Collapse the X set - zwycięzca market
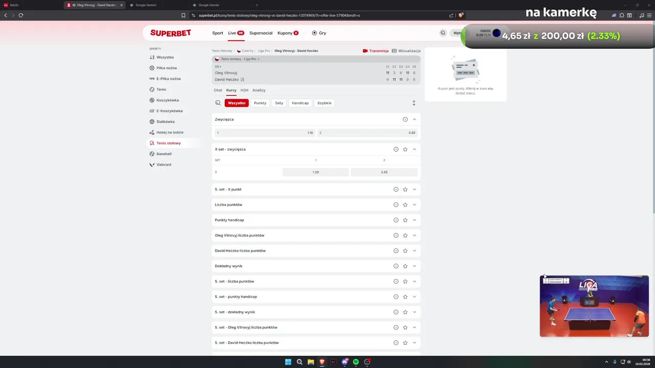The width and height of the screenshot is (655, 368). click(x=414, y=149)
